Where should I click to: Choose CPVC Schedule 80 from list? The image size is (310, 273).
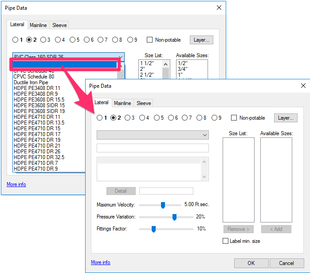pos(34,77)
